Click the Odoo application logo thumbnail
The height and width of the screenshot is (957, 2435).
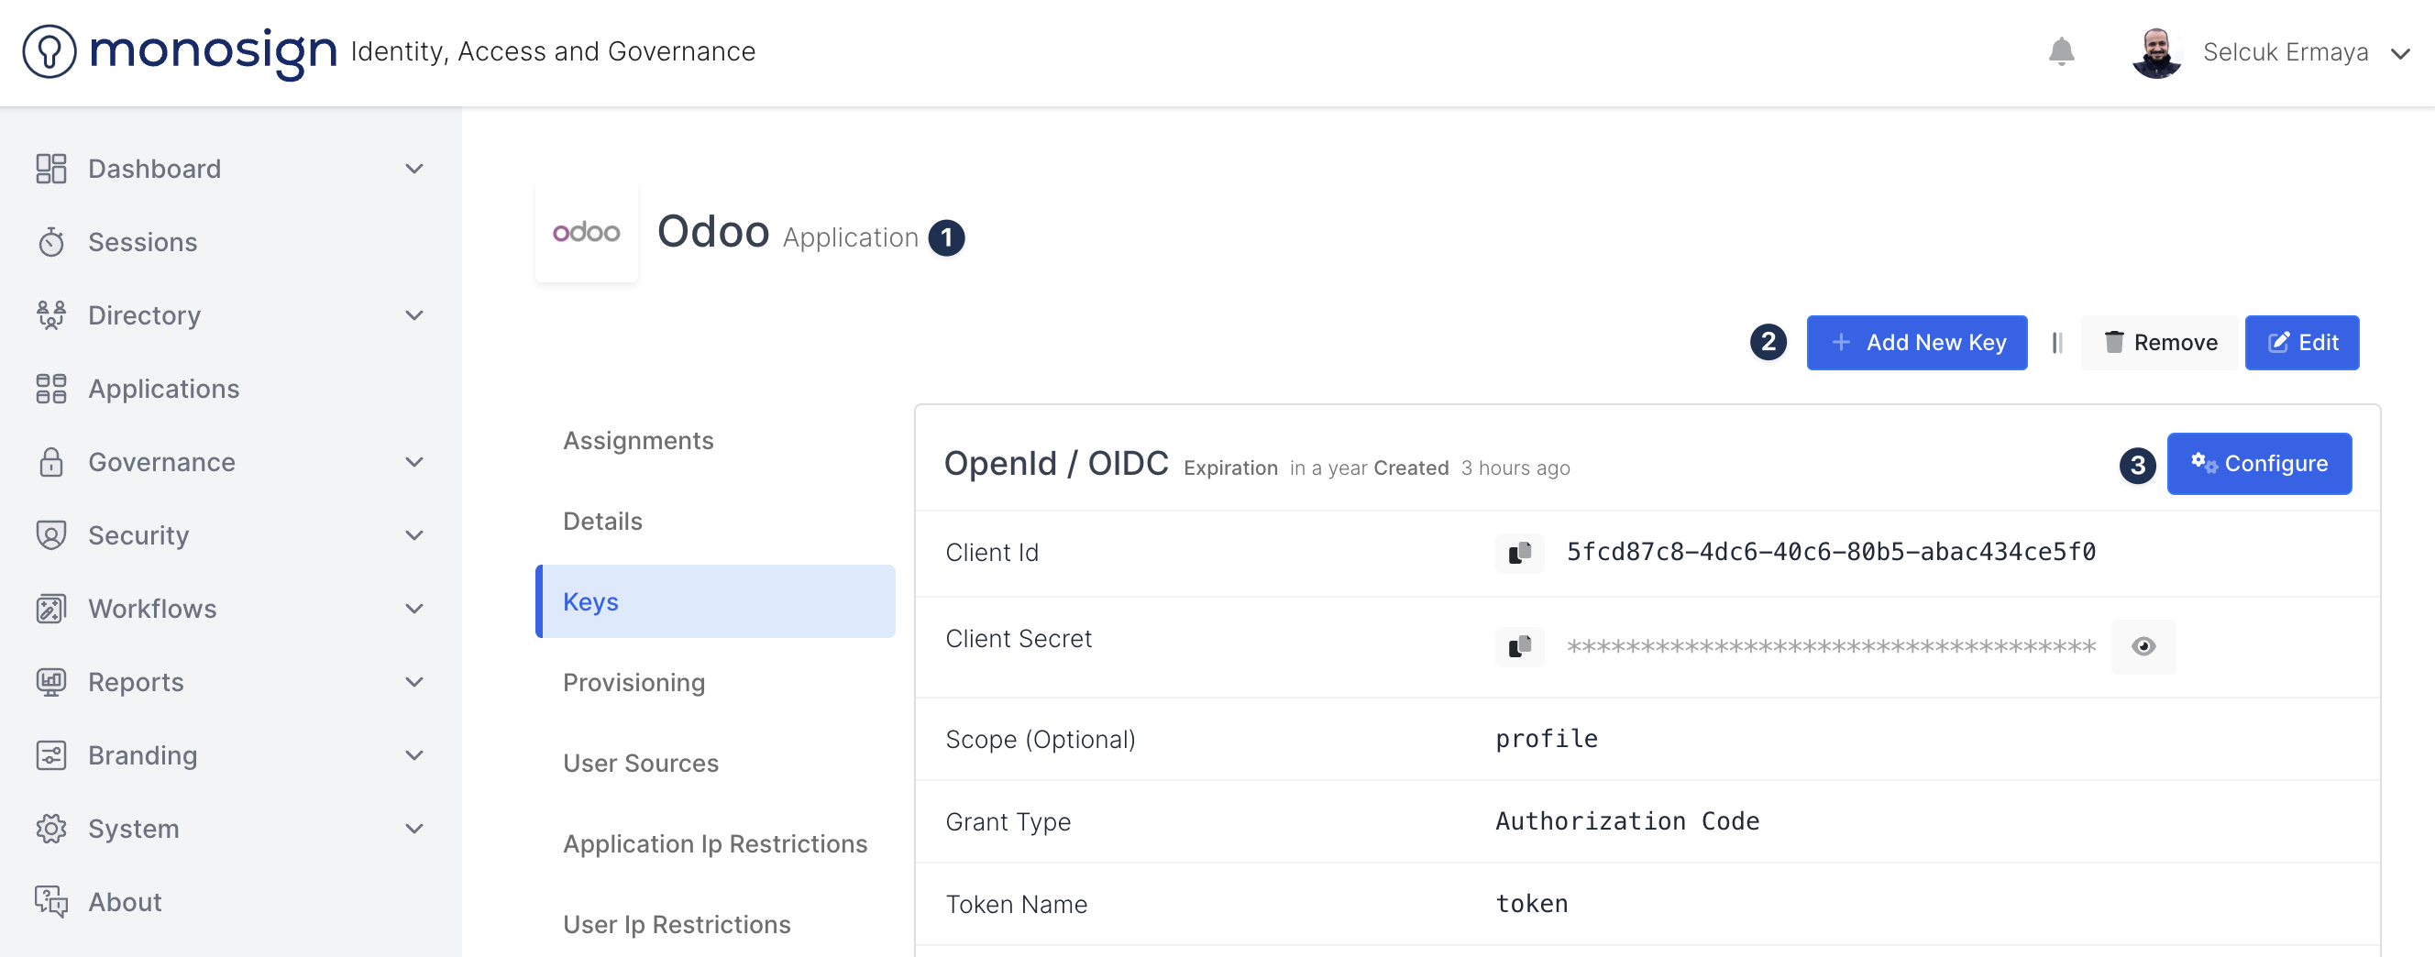[586, 231]
